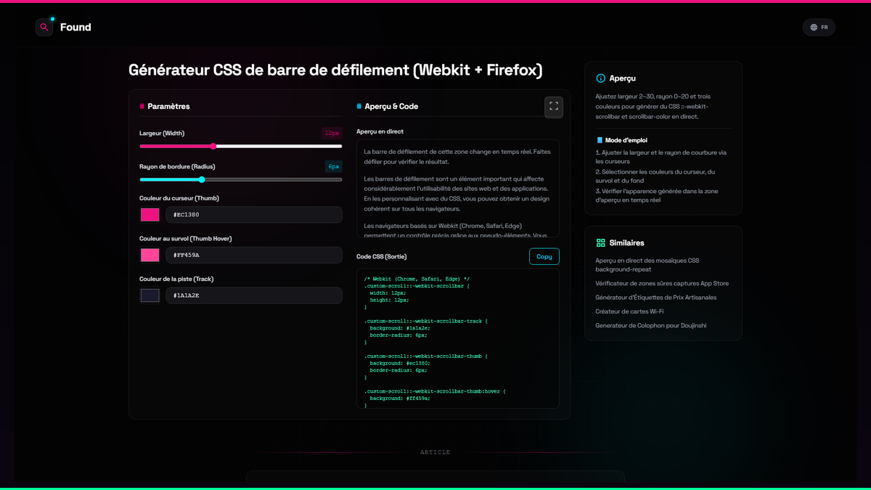
Task: Click the Aperçu & Code section heading
Action: (x=391, y=106)
